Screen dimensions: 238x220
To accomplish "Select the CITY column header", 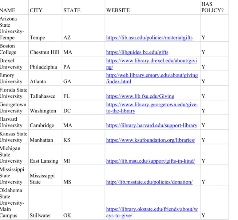I will 45,7.
